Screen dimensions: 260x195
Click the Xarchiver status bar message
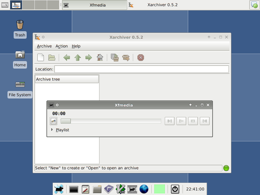[87, 168]
